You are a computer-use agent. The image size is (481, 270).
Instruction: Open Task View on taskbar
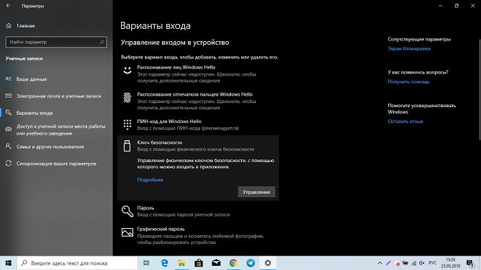pos(146,263)
